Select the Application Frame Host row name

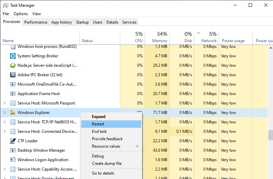39,94
